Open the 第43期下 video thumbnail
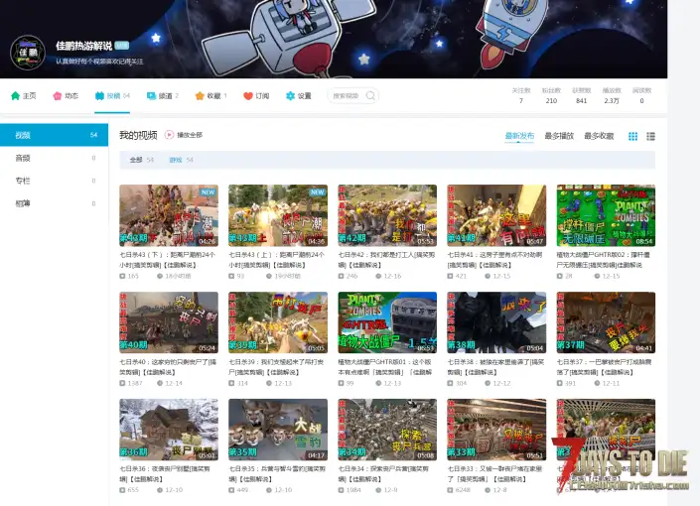Image resolution: width=700 pixels, height=506 pixels. tap(169, 215)
